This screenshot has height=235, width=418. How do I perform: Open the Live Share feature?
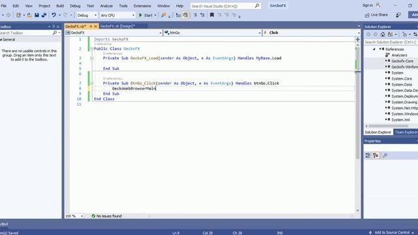376,15
